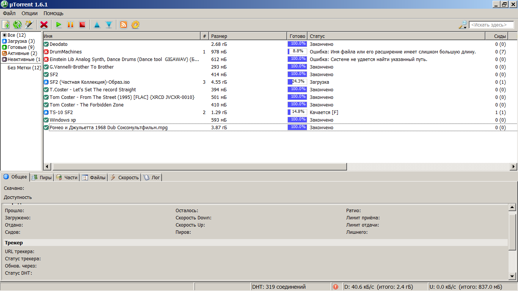The image size is (518, 291).
Task: Select "Tom Coster - From The Street (1995) [FLAC]" torrent
Action: [x=122, y=97]
